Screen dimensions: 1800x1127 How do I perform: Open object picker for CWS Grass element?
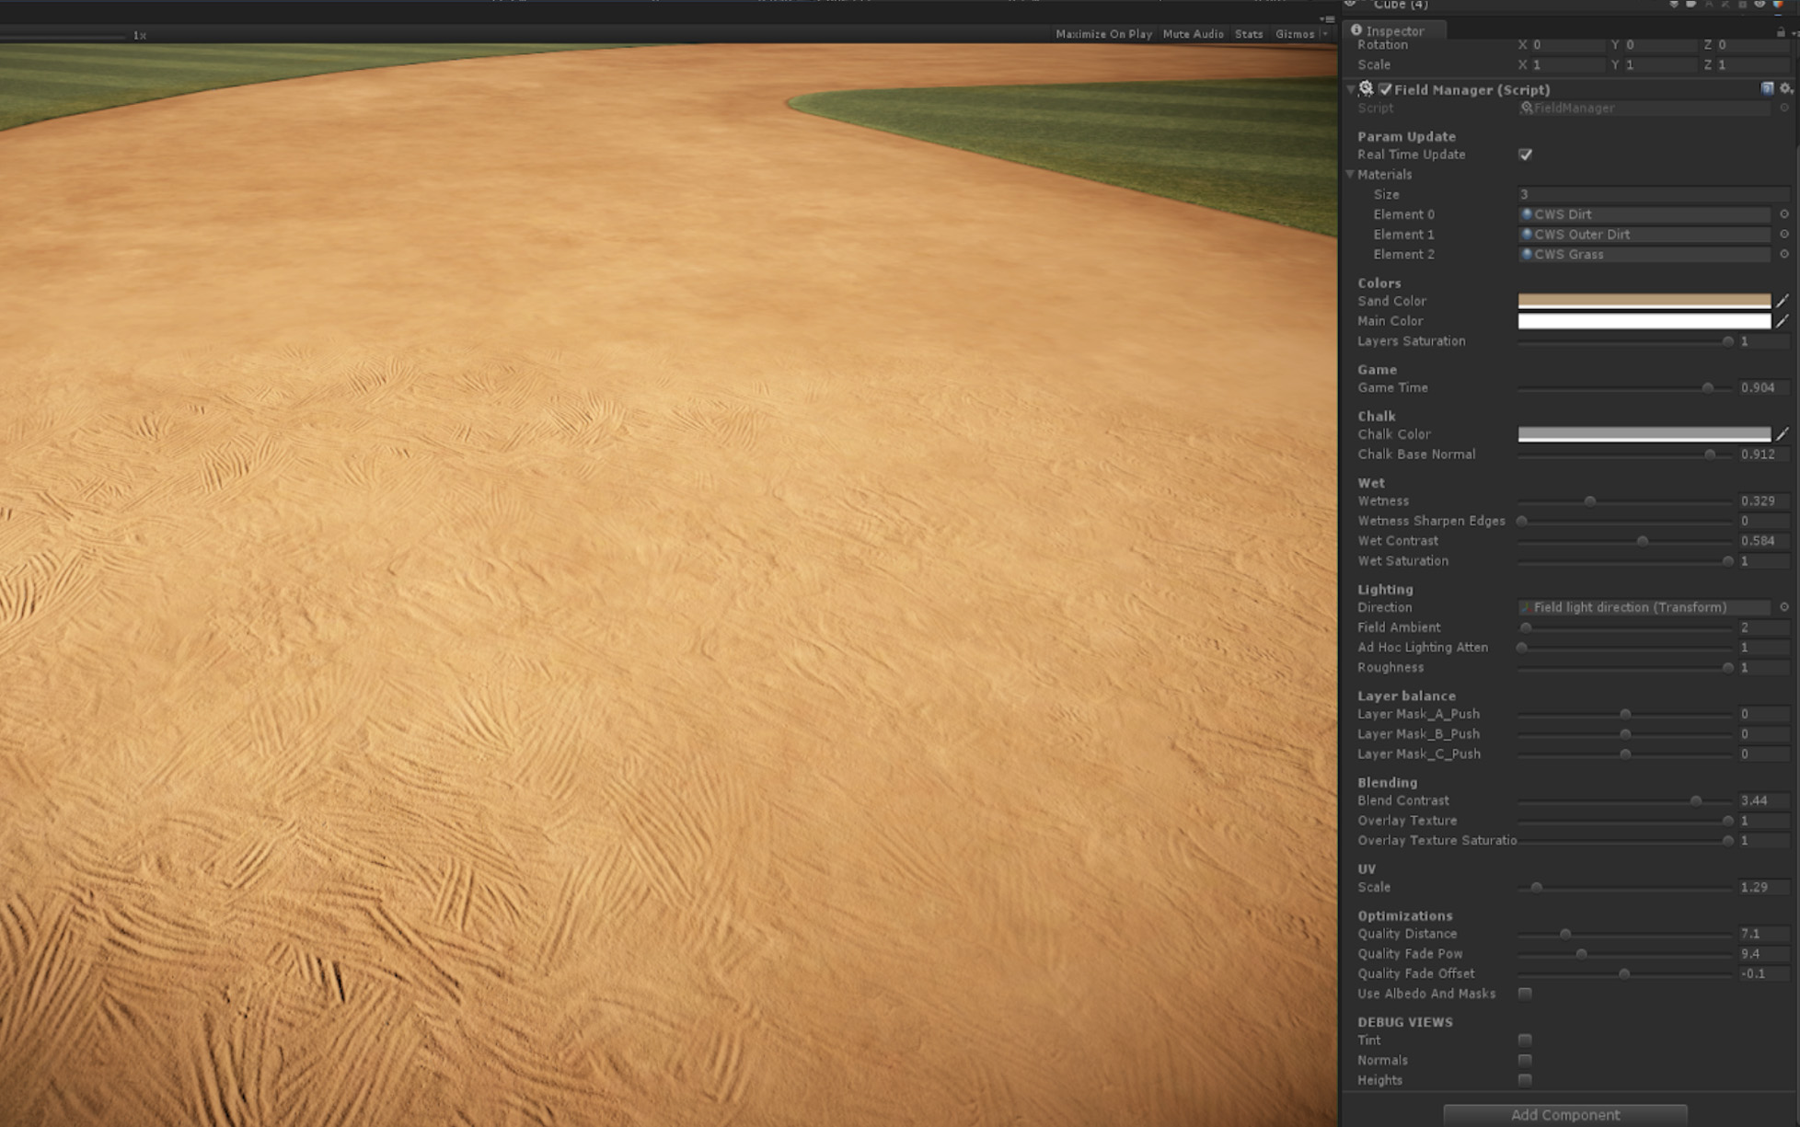click(x=1783, y=254)
